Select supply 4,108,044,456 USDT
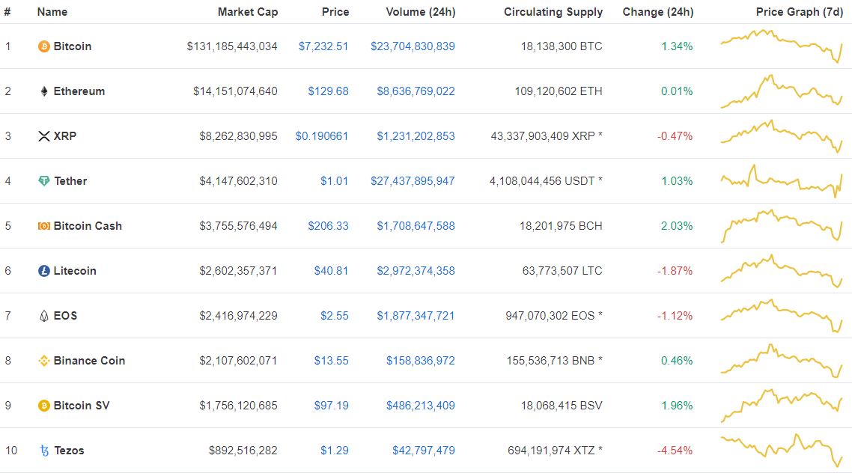Viewport: 852px width, 473px height. (x=546, y=181)
